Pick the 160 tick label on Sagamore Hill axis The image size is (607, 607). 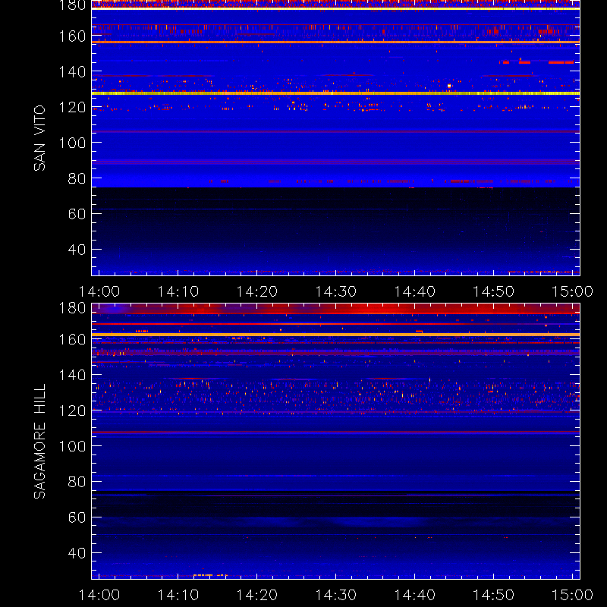(72, 339)
